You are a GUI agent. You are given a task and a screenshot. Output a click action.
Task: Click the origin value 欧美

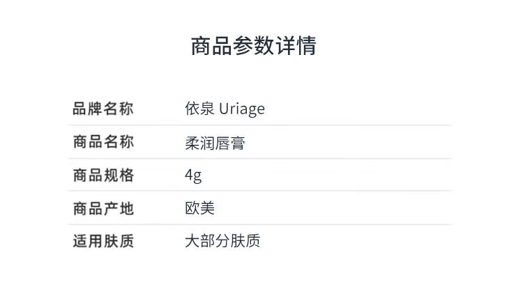click(x=200, y=208)
